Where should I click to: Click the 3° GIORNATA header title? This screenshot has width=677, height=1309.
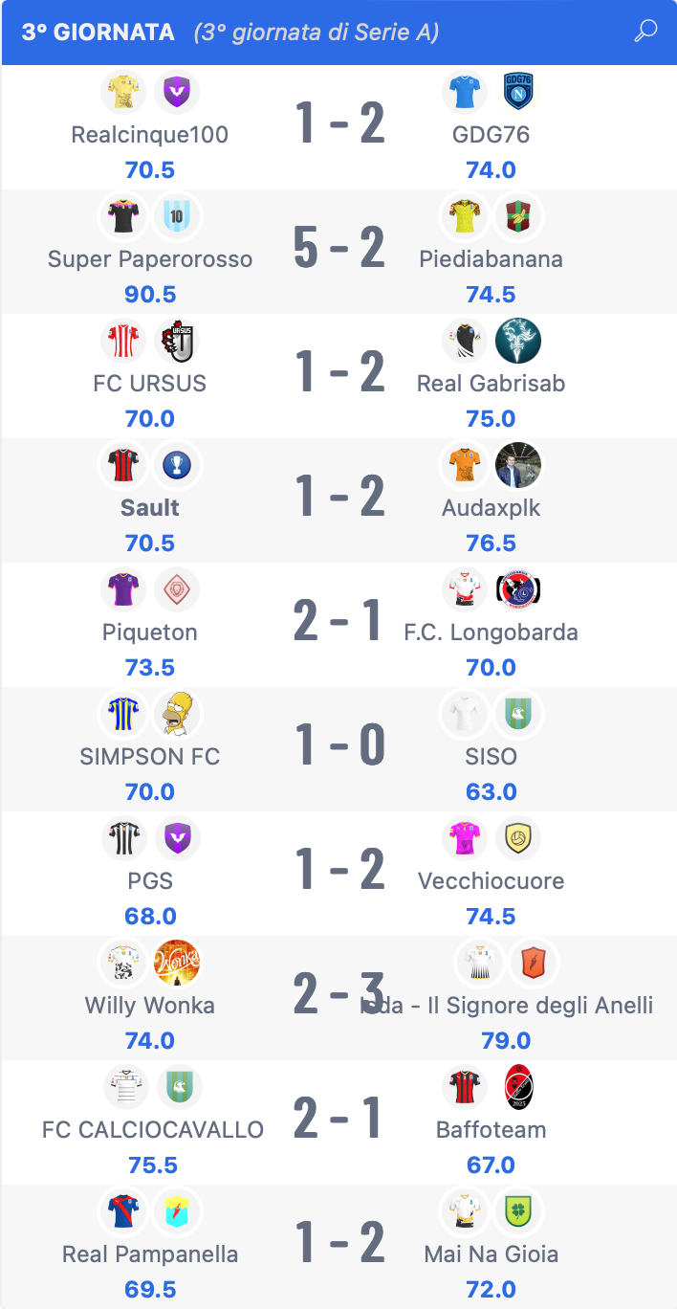click(x=98, y=33)
